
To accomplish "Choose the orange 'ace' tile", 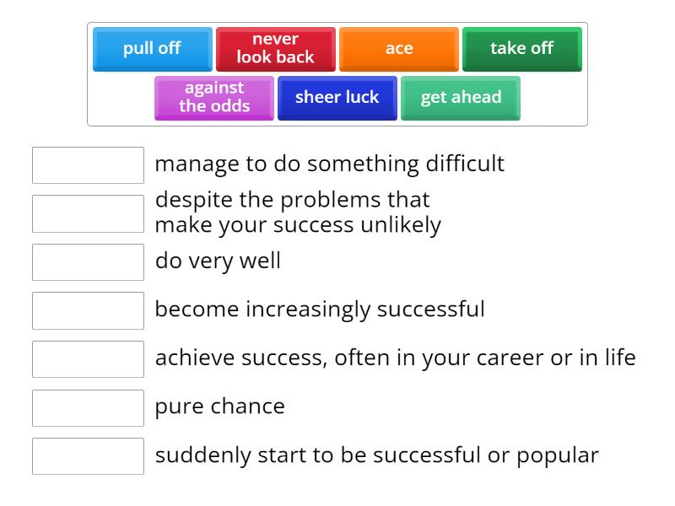I will click(398, 49).
